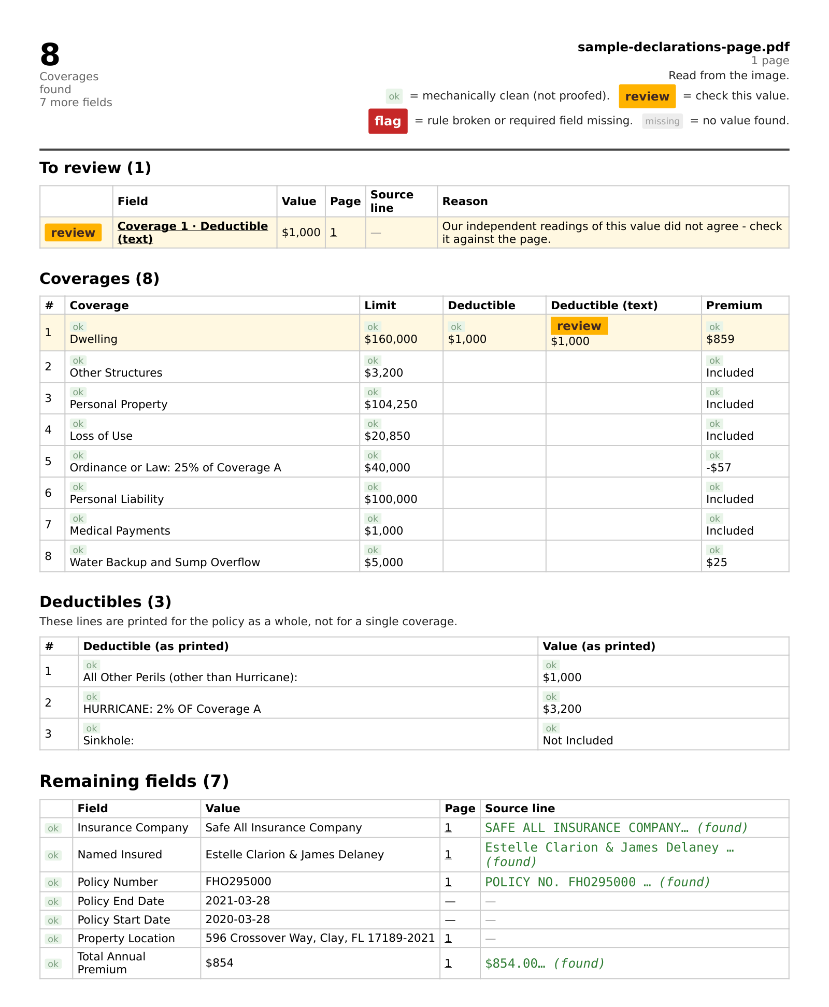The width and height of the screenshot is (829, 1007).
Task: Select All Other Perils (other than Hurricane):
Action: tap(191, 678)
